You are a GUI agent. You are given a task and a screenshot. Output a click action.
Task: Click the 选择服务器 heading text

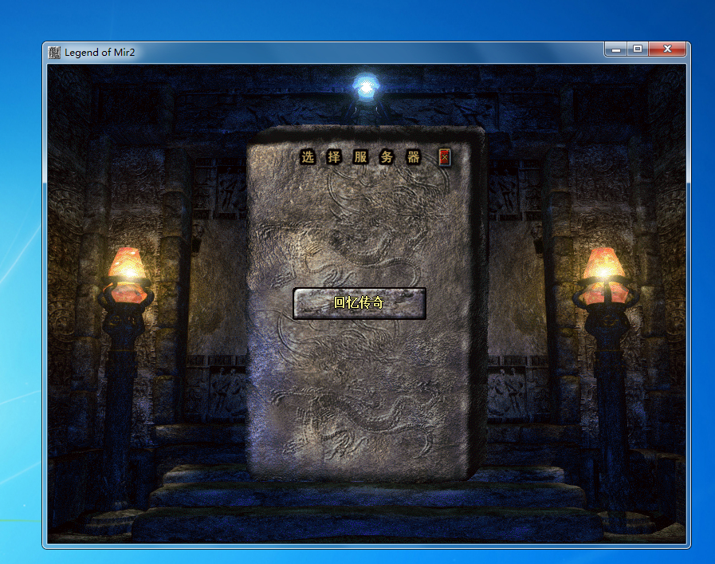(360, 157)
